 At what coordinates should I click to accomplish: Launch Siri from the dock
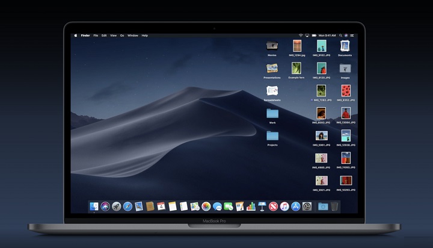(x=105, y=206)
